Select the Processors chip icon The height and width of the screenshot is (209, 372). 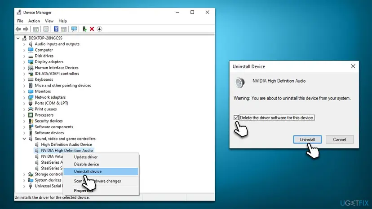pyautogui.click(x=31, y=115)
